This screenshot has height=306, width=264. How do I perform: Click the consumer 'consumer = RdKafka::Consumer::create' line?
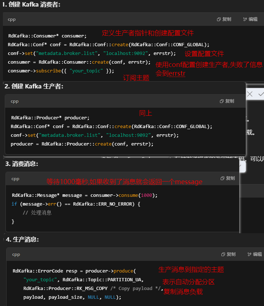click(79, 62)
